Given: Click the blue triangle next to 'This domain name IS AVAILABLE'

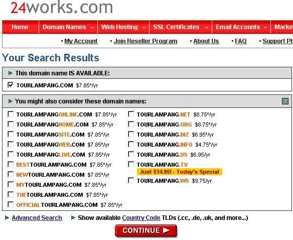Looking at the screenshot, I should 11,73.
